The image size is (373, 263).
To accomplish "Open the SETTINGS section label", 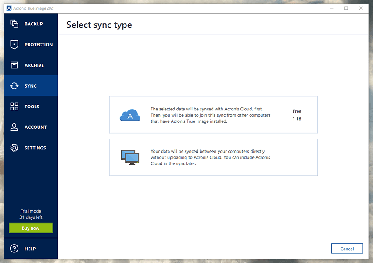I will pyautogui.click(x=35, y=148).
